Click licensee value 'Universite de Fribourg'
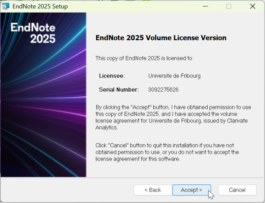The height and width of the screenshot is (203, 265). pos(174,76)
